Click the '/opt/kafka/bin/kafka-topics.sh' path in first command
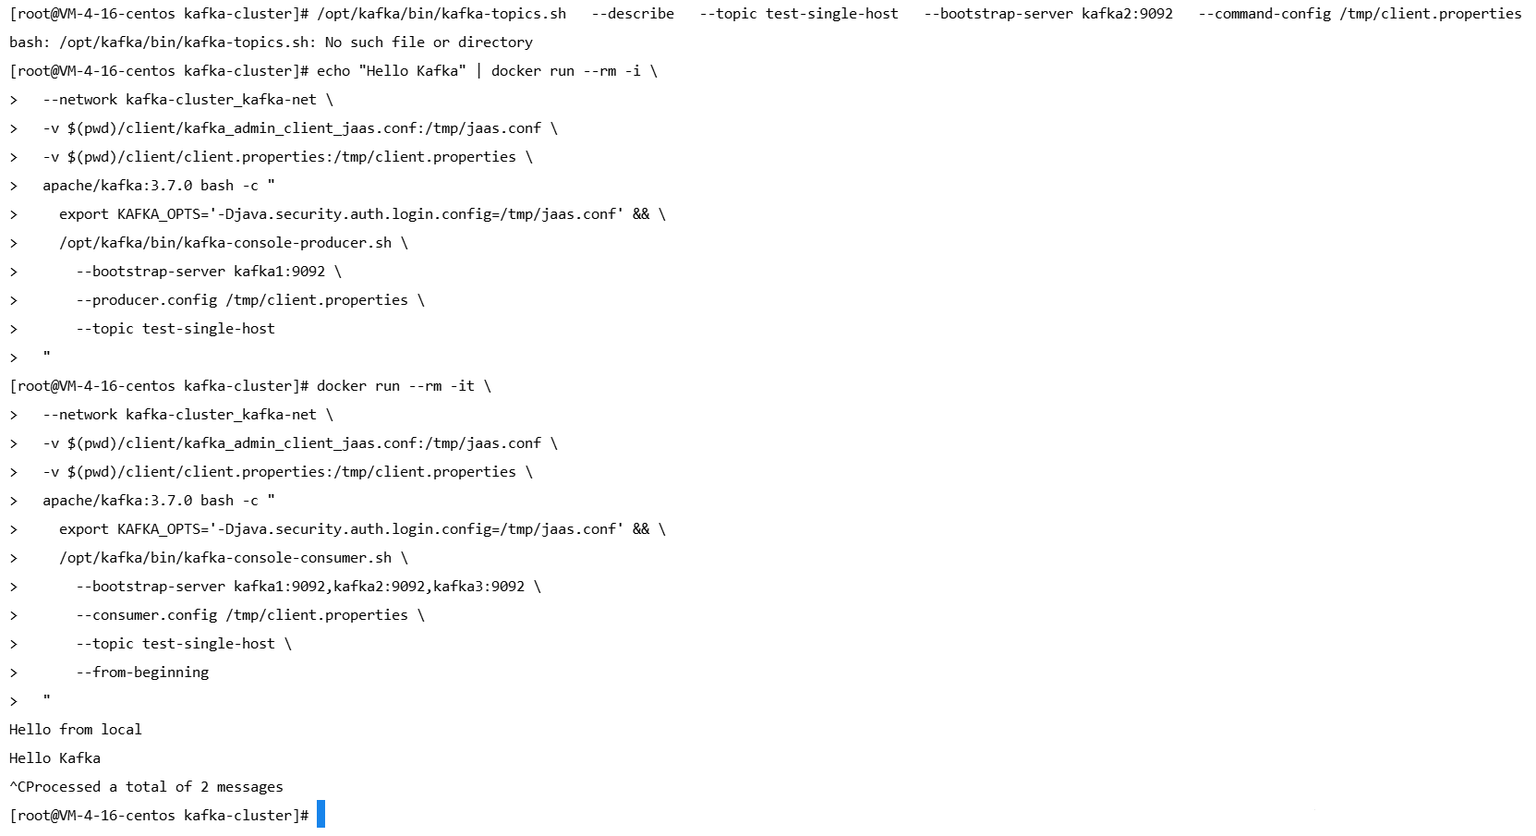 (441, 14)
